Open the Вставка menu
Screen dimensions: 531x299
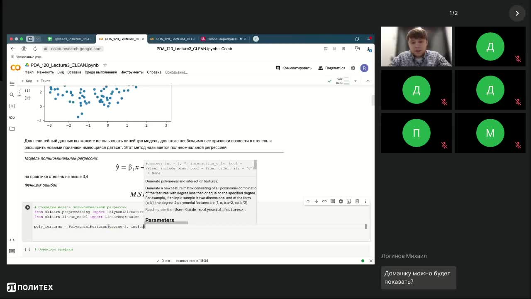74,72
